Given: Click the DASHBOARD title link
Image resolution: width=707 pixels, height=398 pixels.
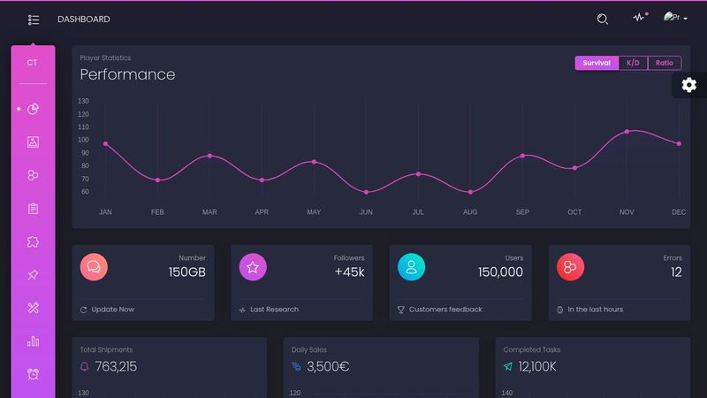Looking at the screenshot, I should [x=84, y=19].
